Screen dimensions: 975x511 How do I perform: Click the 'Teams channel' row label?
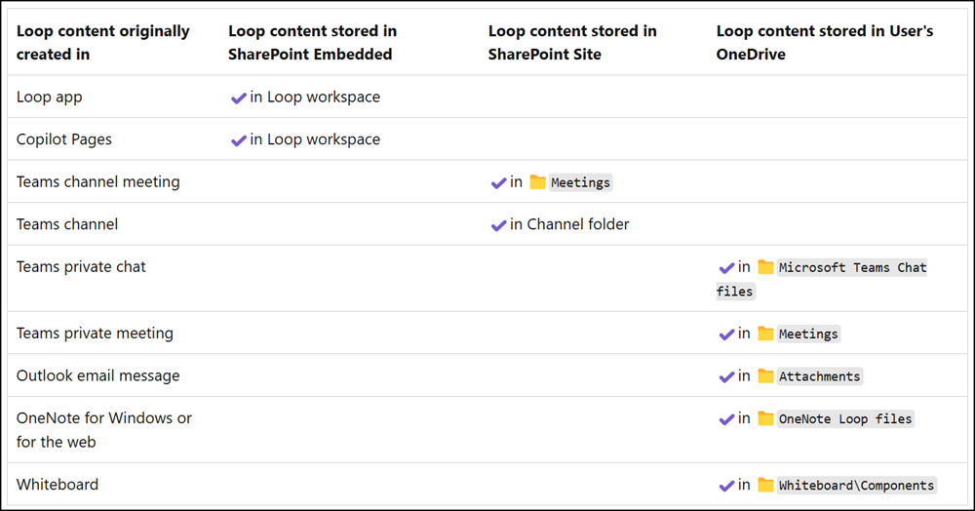click(x=67, y=224)
